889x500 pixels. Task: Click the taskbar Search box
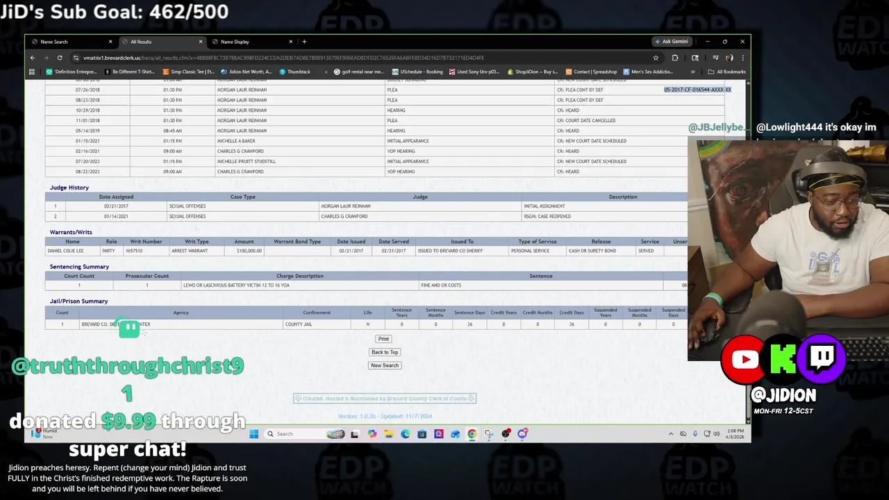pos(305,434)
